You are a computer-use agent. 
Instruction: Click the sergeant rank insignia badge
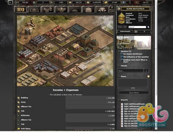[x=121, y=18]
